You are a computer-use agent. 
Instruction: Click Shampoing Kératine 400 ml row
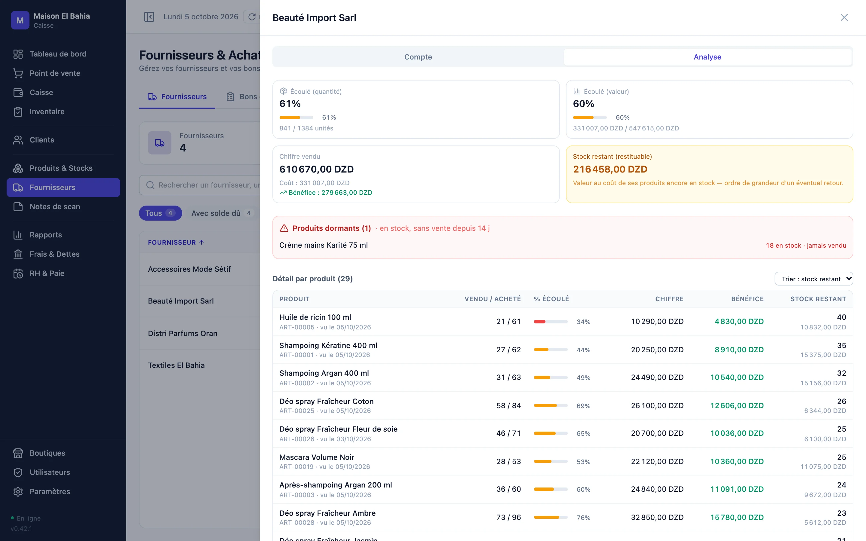[x=563, y=350]
